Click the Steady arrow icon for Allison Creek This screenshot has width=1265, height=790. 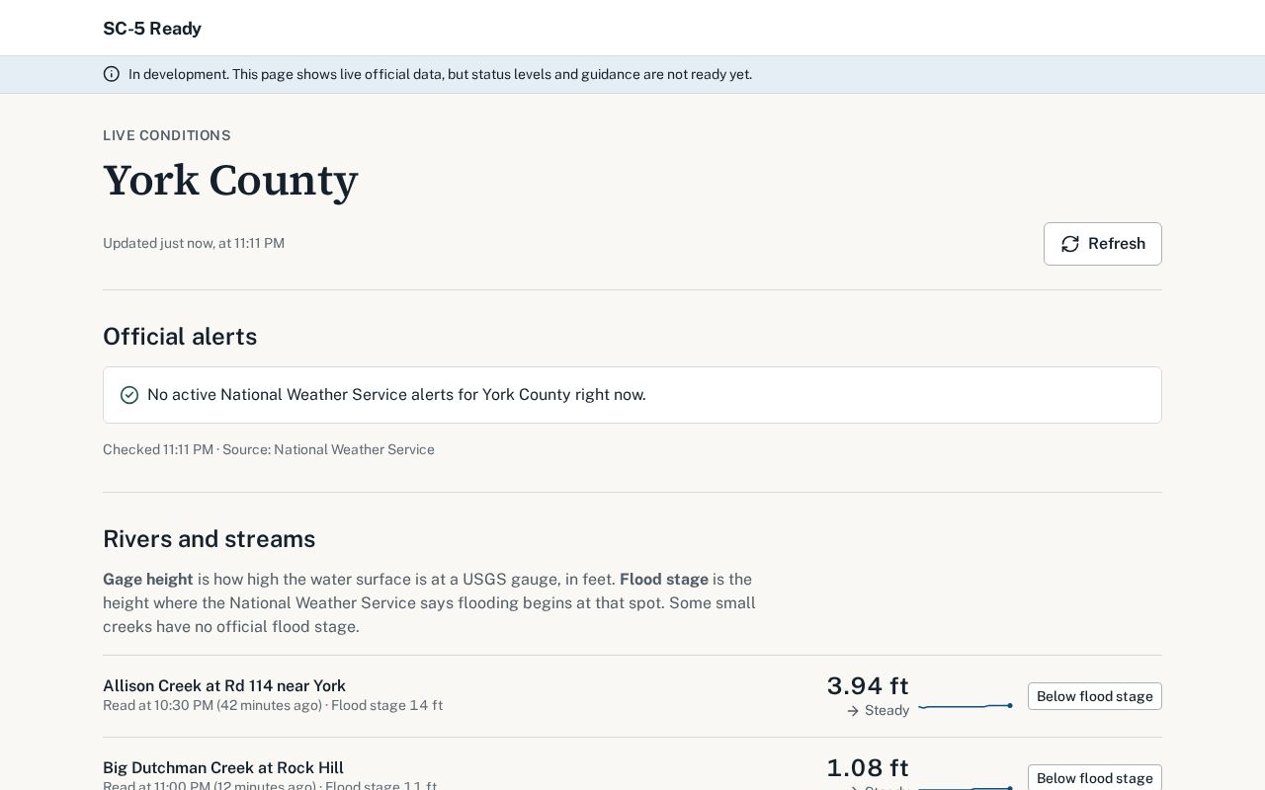[x=853, y=711]
